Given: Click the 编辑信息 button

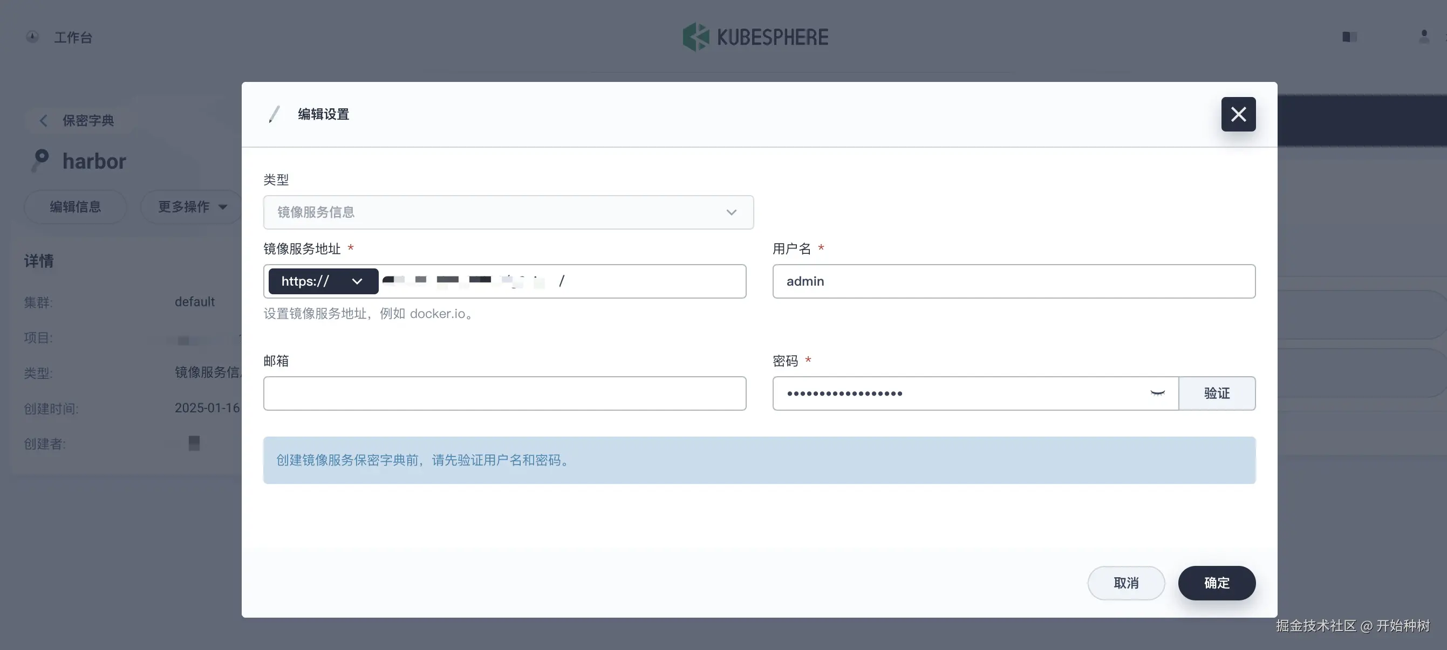Looking at the screenshot, I should (x=76, y=206).
